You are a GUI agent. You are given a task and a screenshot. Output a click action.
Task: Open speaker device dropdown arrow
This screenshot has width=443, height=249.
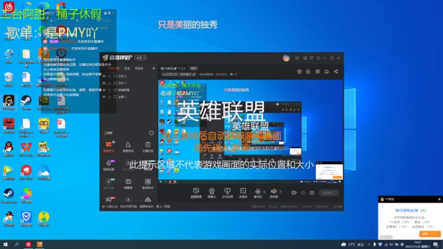pyautogui.click(x=280, y=191)
